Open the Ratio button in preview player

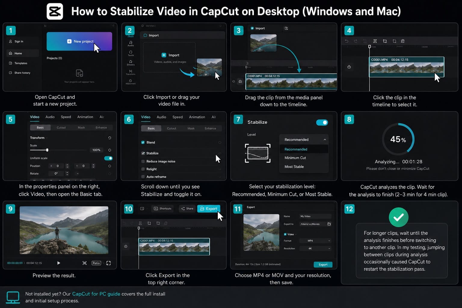tap(96, 263)
